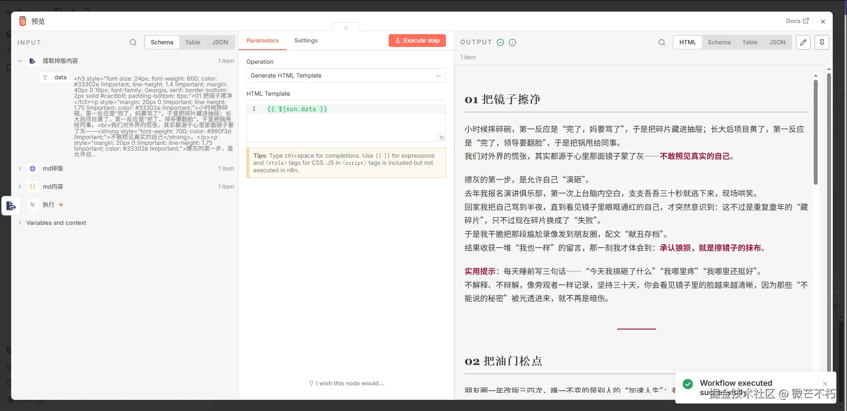The image size is (847, 411).
Task: Open the output info icon
Action: coord(512,43)
